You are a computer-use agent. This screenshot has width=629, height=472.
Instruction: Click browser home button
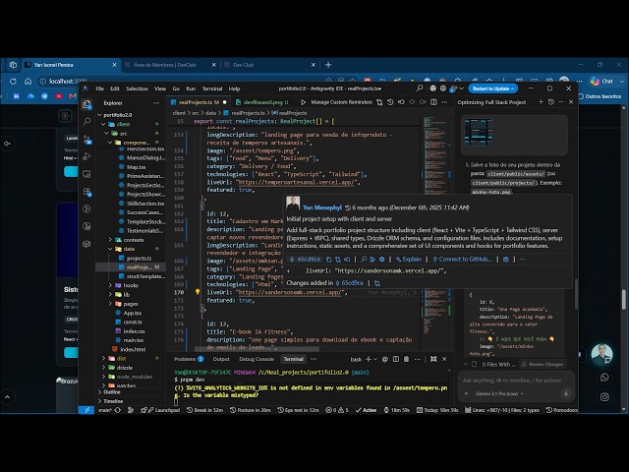[x=28, y=81]
